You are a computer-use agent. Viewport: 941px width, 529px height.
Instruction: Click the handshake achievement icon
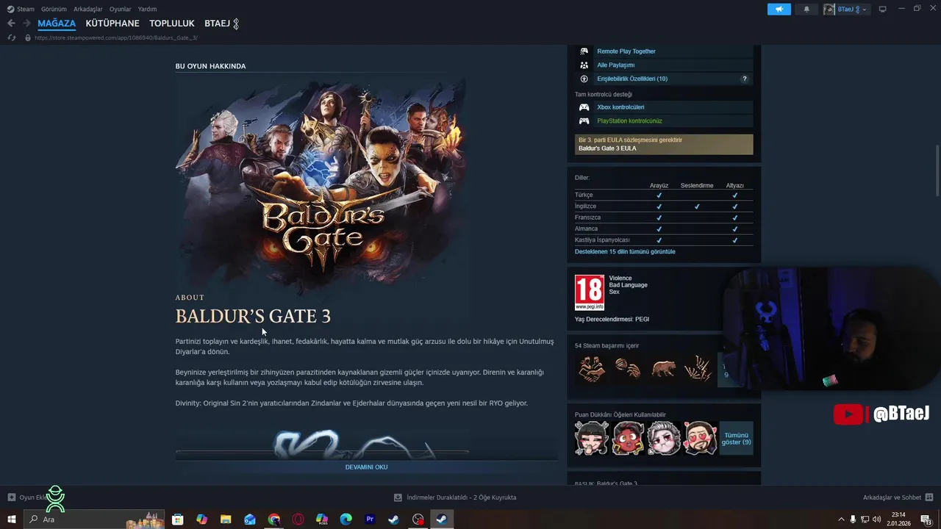coord(592,369)
